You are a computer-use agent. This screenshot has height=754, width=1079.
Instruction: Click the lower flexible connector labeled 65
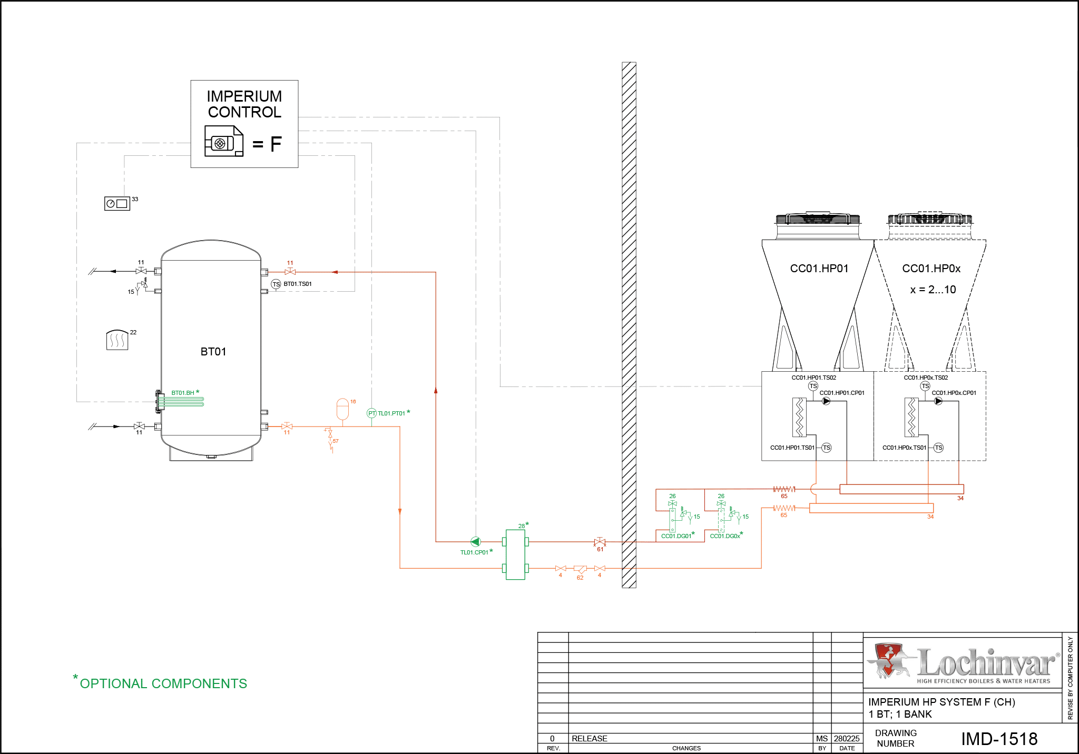pos(784,508)
